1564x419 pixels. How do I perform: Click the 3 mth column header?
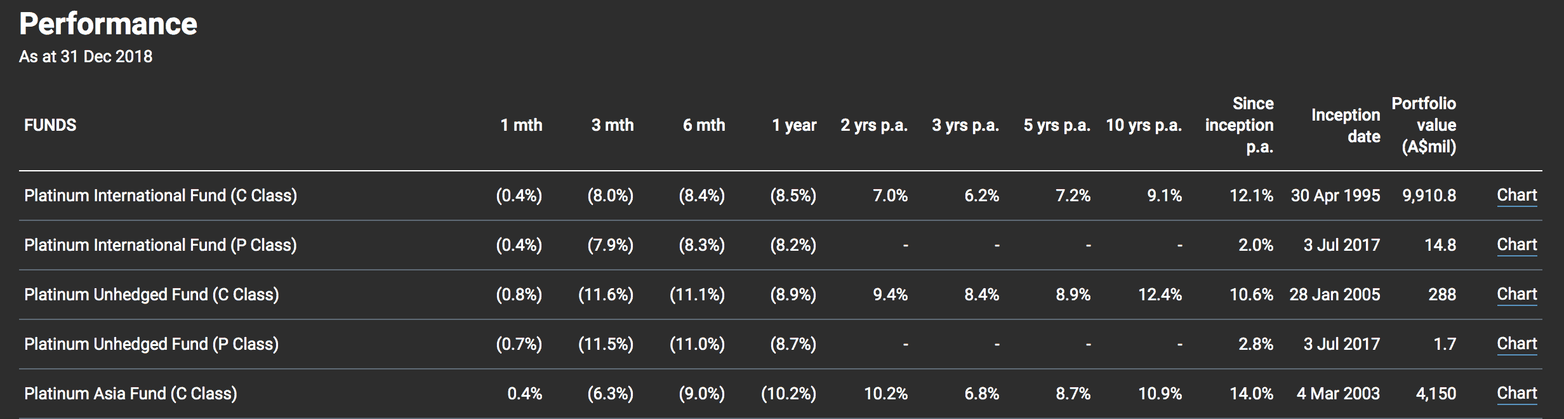(x=613, y=125)
